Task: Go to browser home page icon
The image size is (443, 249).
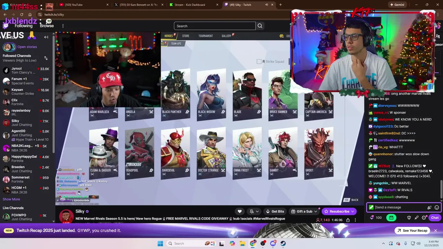Action: click(30, 15)
